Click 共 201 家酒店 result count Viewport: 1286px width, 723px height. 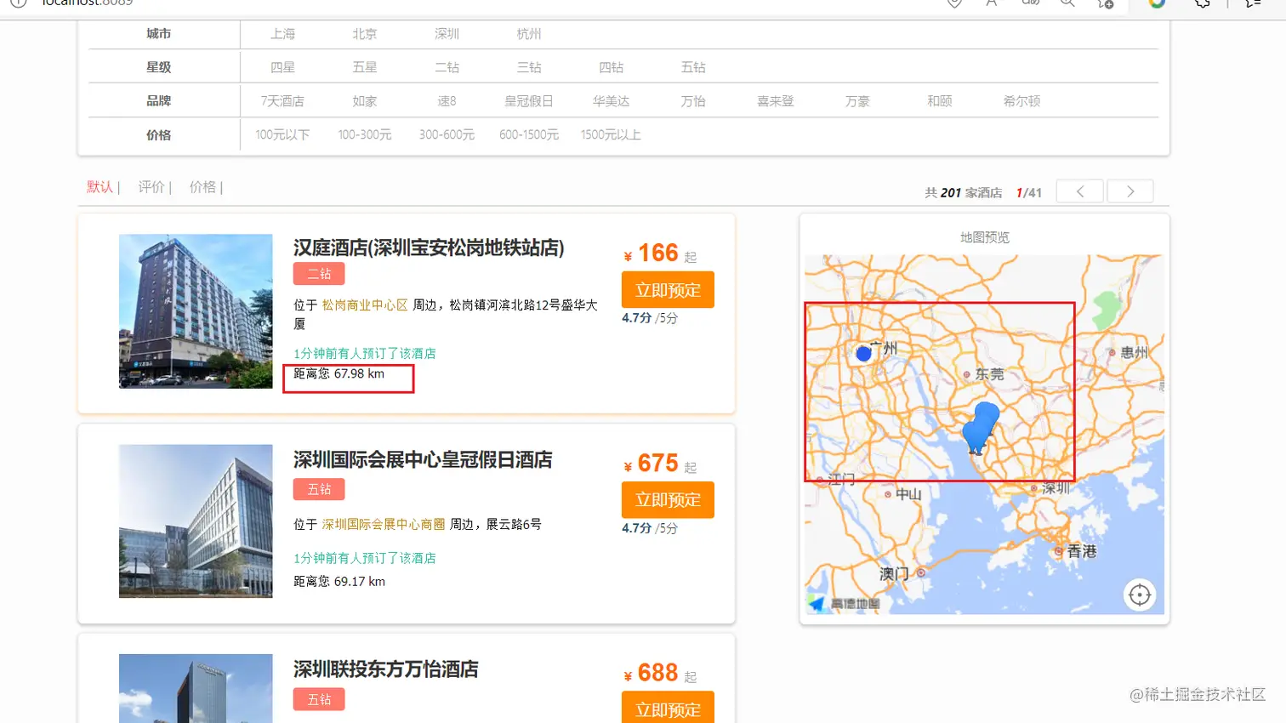pos(963,193)
